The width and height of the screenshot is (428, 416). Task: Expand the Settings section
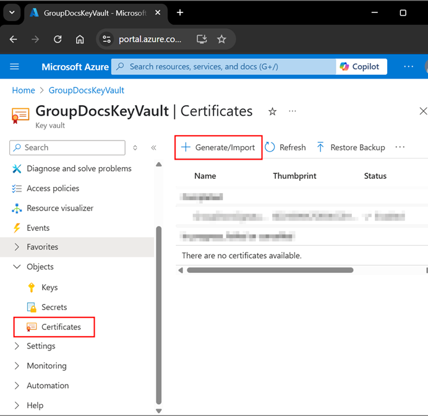17,346
